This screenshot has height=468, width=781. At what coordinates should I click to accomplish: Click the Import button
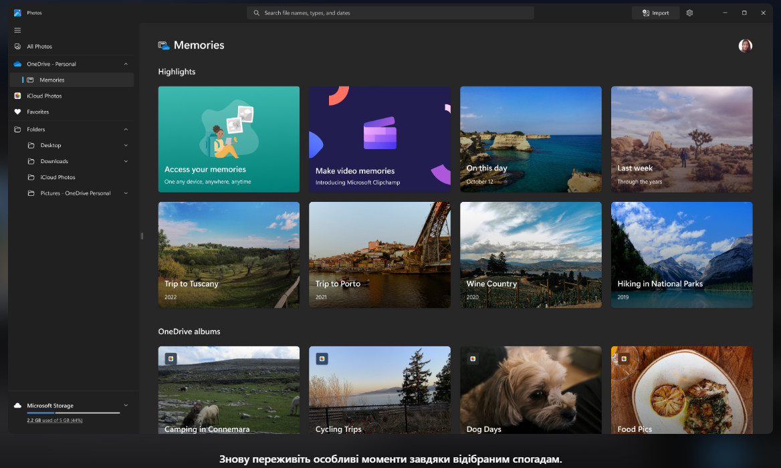click(x=655, y=13)
